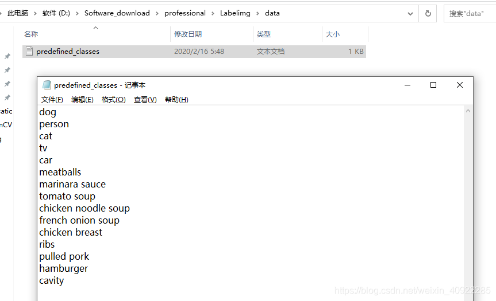Click the line 'cat' in Notepad
Screen dimensions: 496x301
(45, 136)
